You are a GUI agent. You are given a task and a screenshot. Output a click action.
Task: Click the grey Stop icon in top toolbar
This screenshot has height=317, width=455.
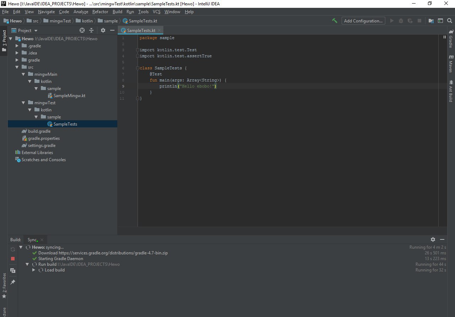tap(419, 21)
